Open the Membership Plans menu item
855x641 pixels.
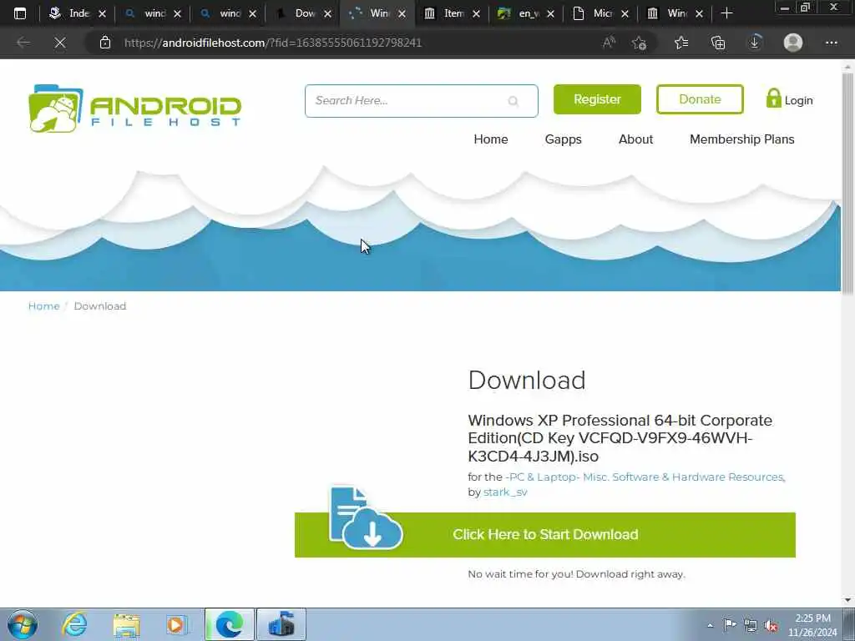(742, 139)
